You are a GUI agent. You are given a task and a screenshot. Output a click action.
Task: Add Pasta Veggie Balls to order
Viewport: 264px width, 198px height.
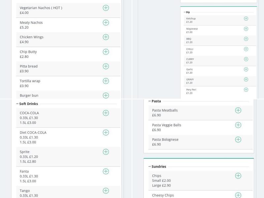[238, 125]
